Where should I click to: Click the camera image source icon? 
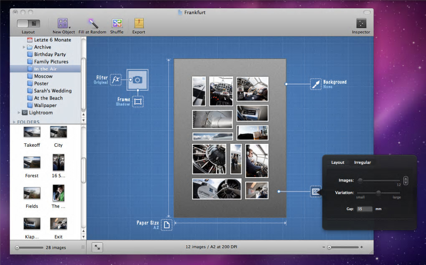(138, 79)
